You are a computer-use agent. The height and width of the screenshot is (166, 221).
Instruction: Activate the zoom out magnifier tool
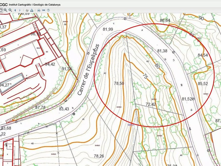(x=10, y=10)
